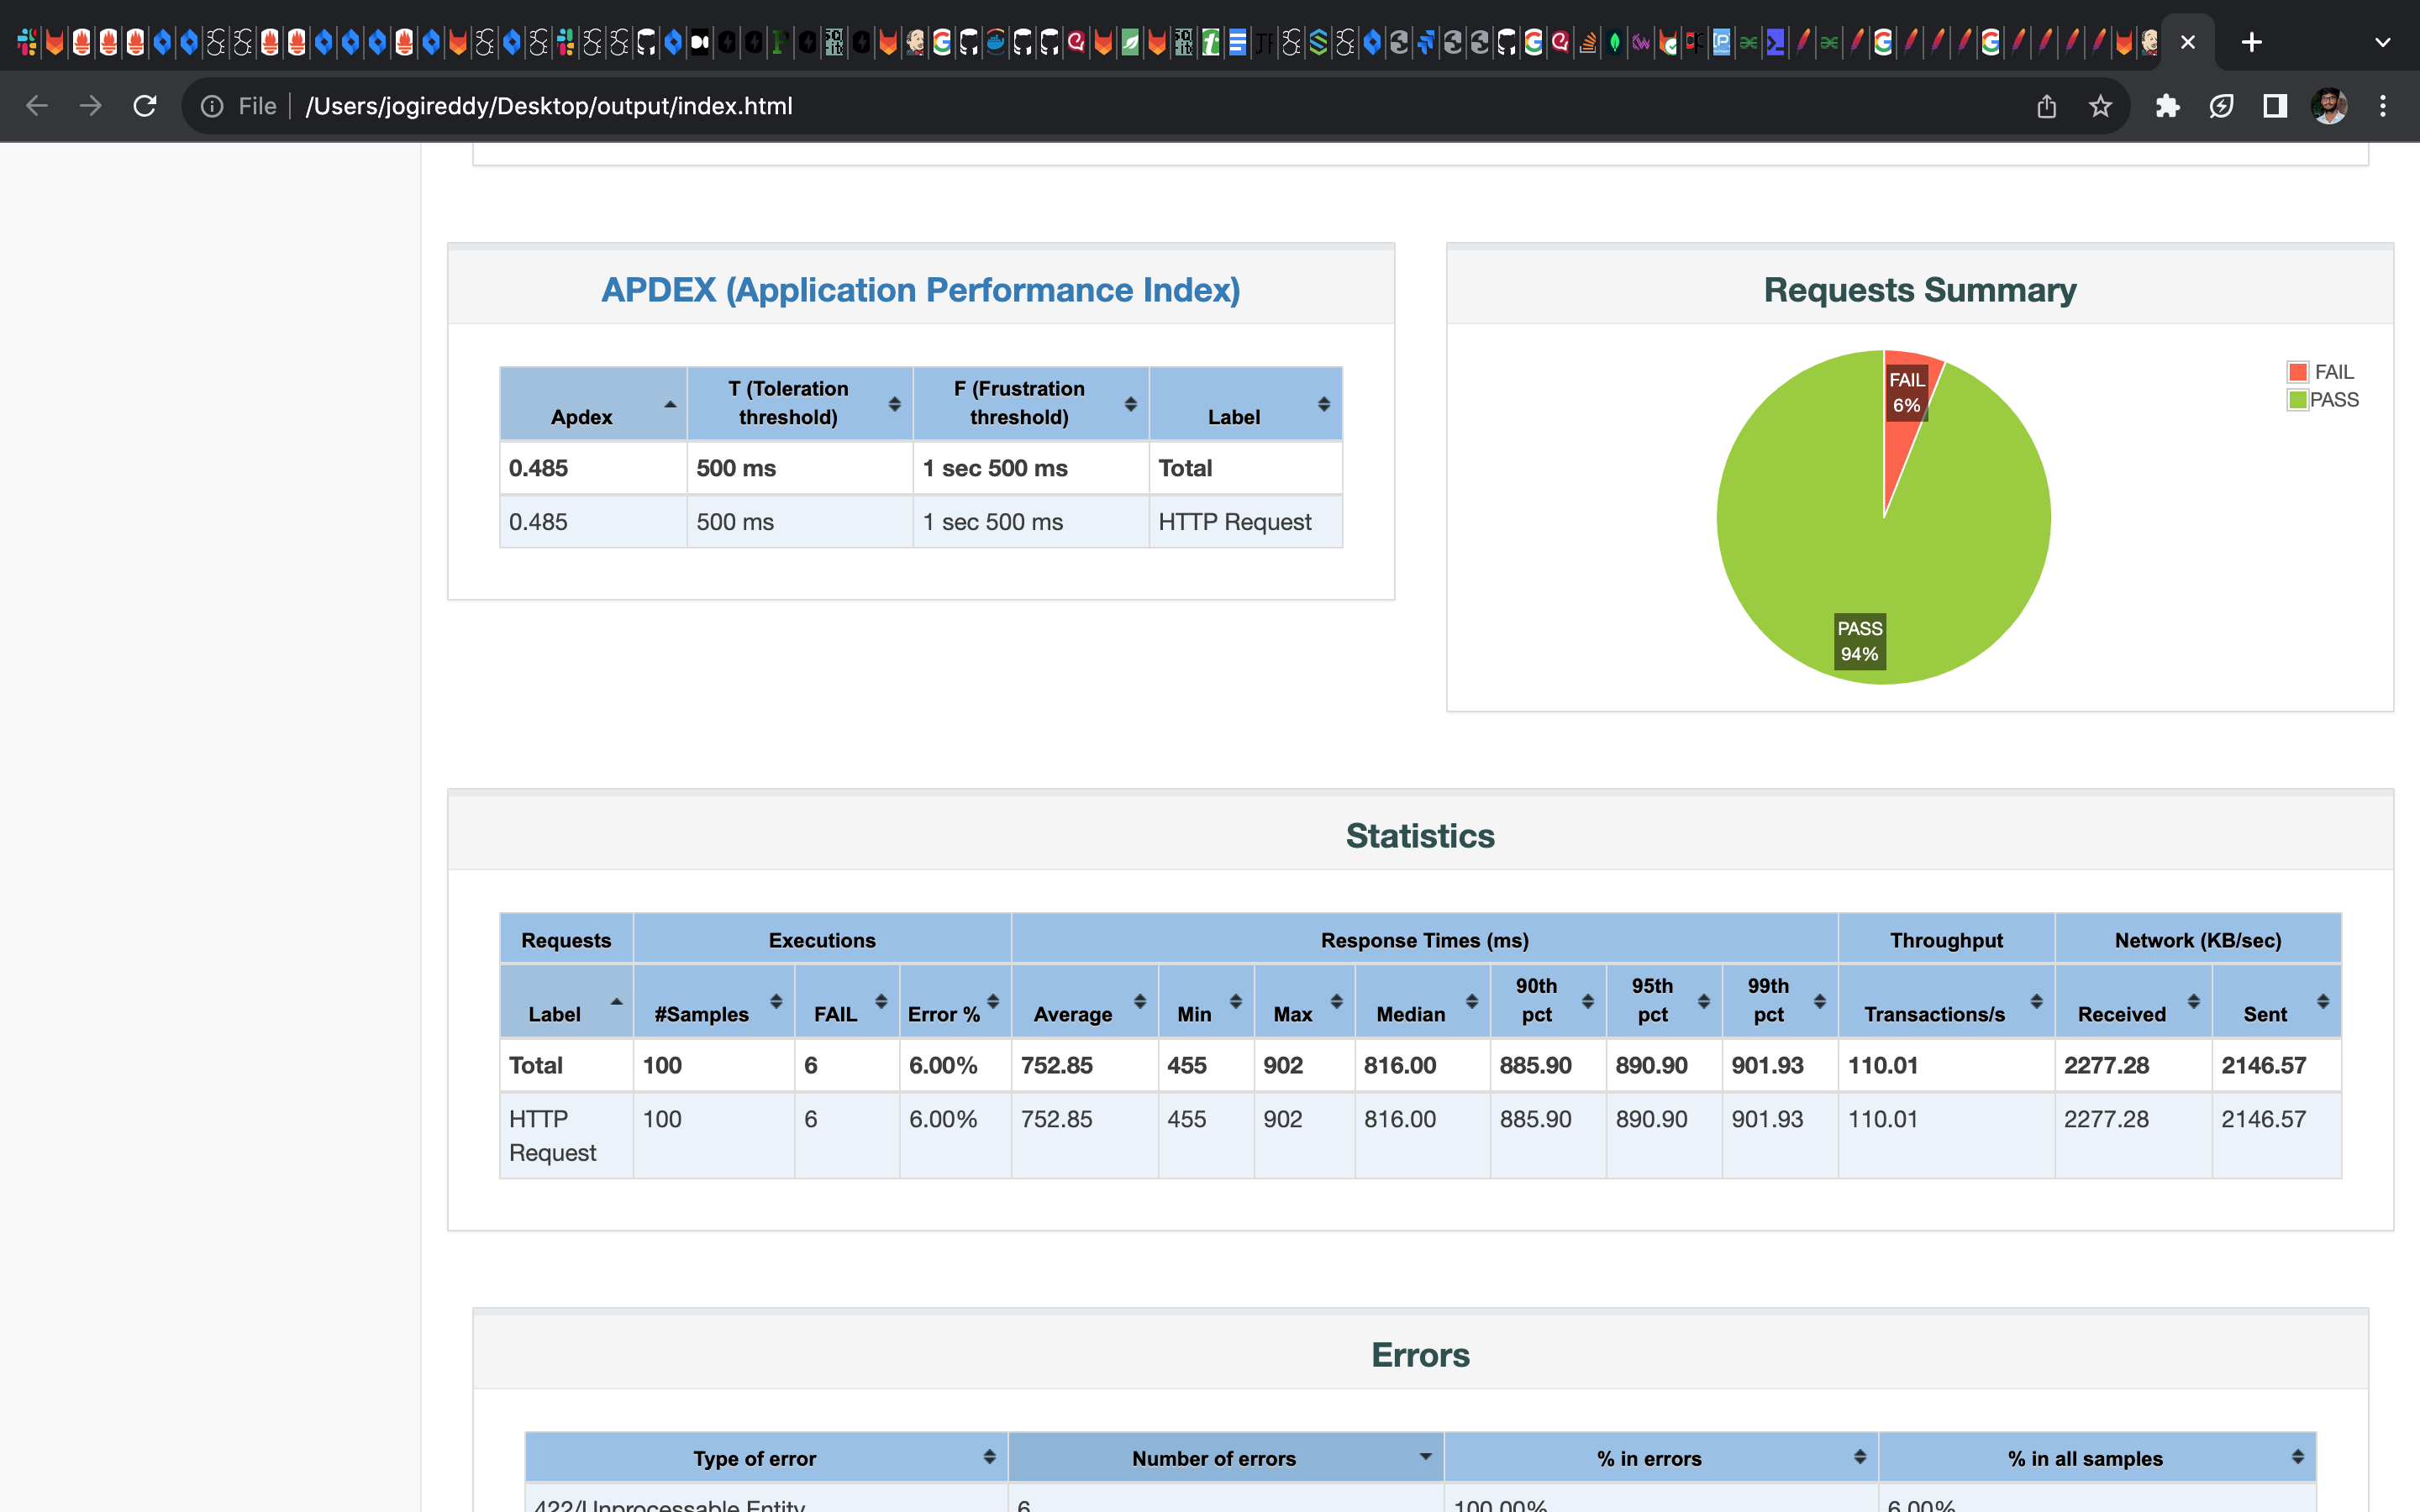
Task: Open the Extensions puzzle icon
Action: [x=2167, y=106]
